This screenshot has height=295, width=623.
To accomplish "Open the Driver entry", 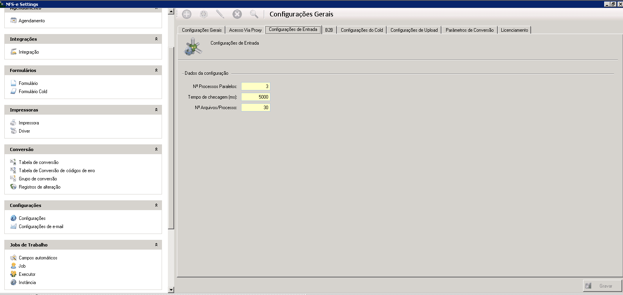I will [x=24, y=131].
